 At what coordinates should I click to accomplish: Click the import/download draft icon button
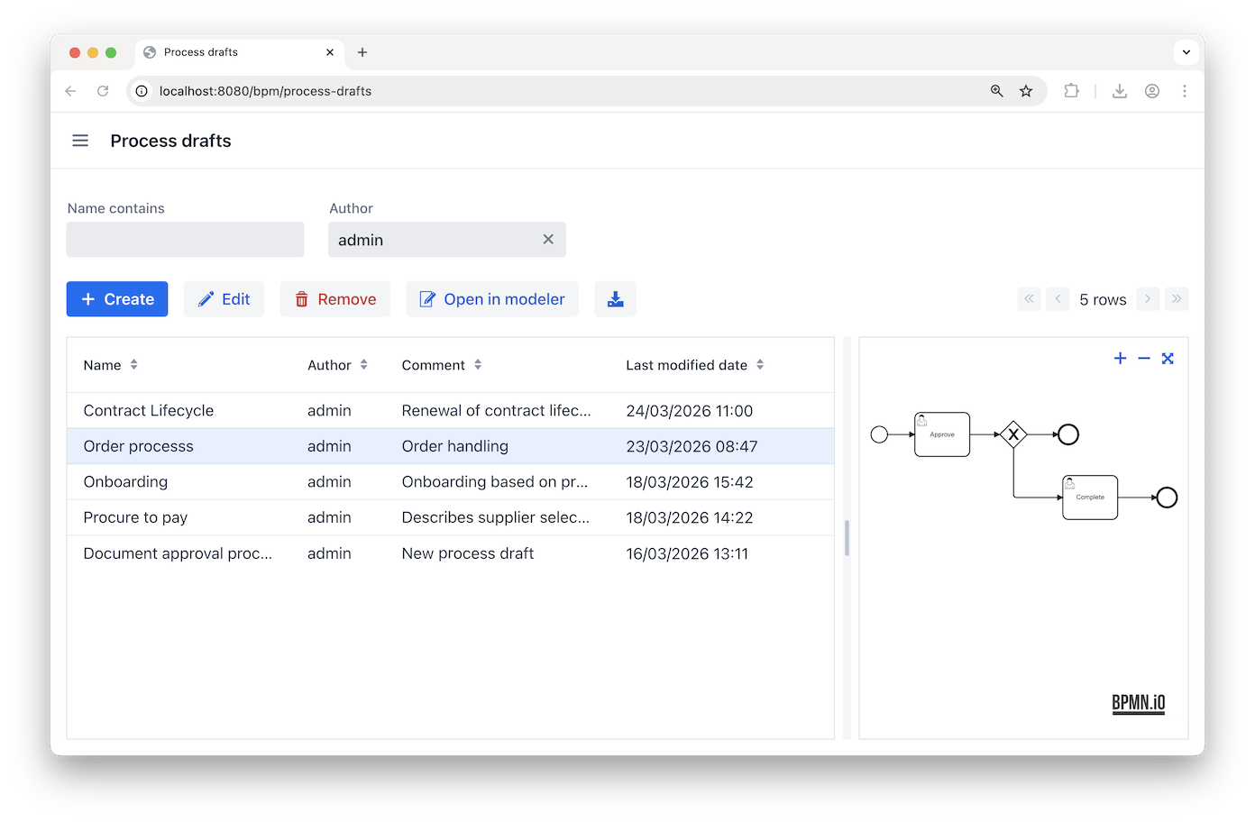(615, 299)
